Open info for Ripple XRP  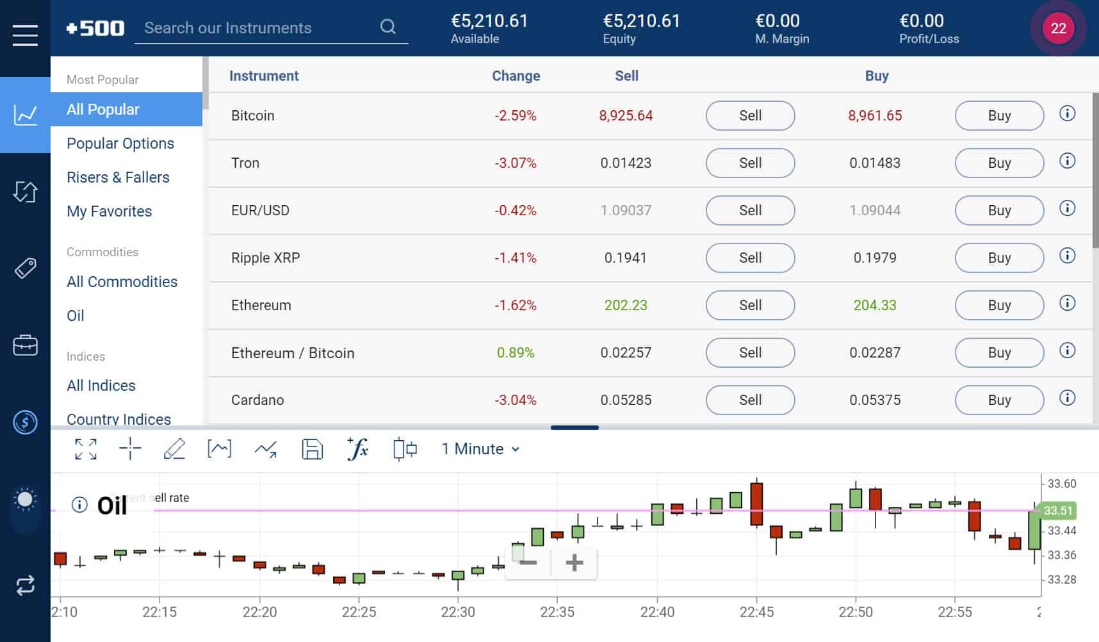point(1067,256)
